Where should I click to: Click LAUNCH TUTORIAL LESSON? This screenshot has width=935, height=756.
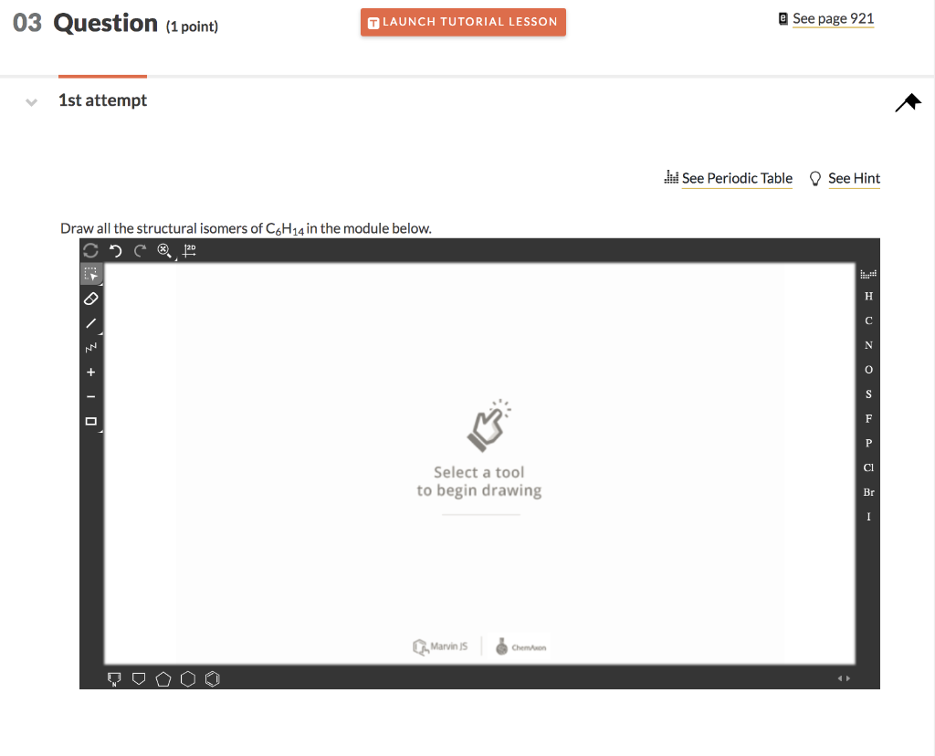[x=463, y=22]
